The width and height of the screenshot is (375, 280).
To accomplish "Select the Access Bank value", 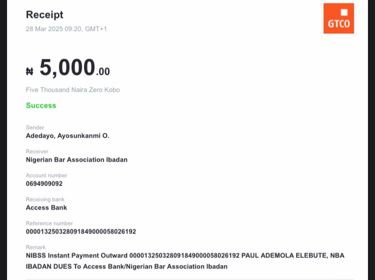I will [x=46, y=208].
